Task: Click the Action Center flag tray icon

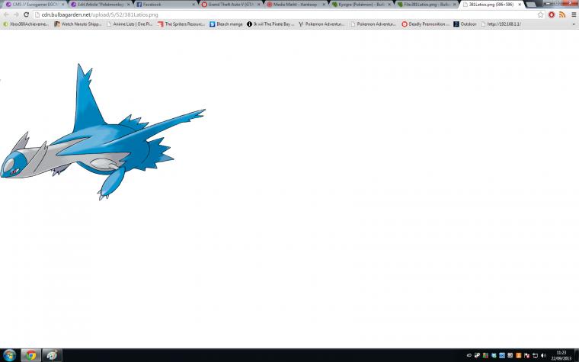Action: pyautogui.click(x=527, y=355)
